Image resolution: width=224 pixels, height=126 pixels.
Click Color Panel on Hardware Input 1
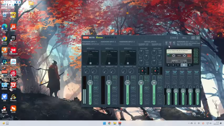coord(95,51)
